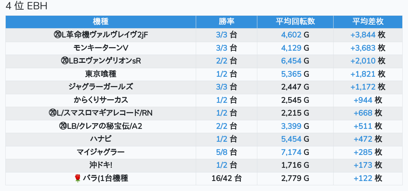Viewport: 408px width, 191px height.
Task: Click the rose emoji in the バラ row
Action: (77, 179)
